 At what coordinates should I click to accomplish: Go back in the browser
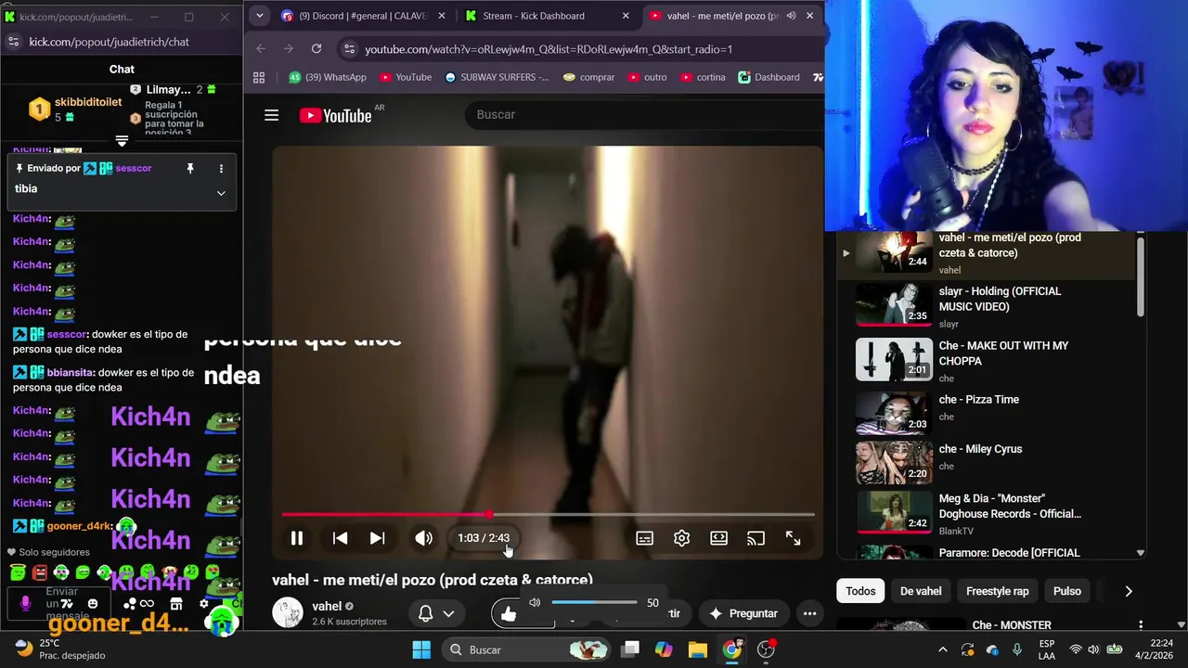(x=261, y=49)
